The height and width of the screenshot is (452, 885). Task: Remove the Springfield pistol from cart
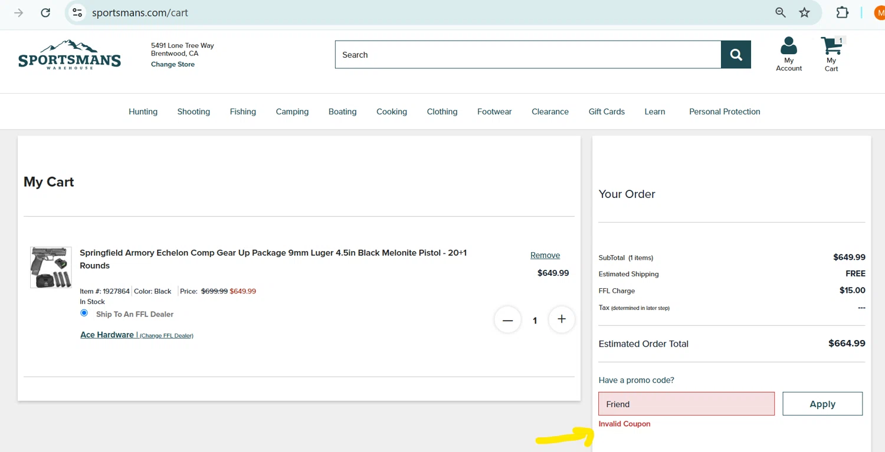545,255
